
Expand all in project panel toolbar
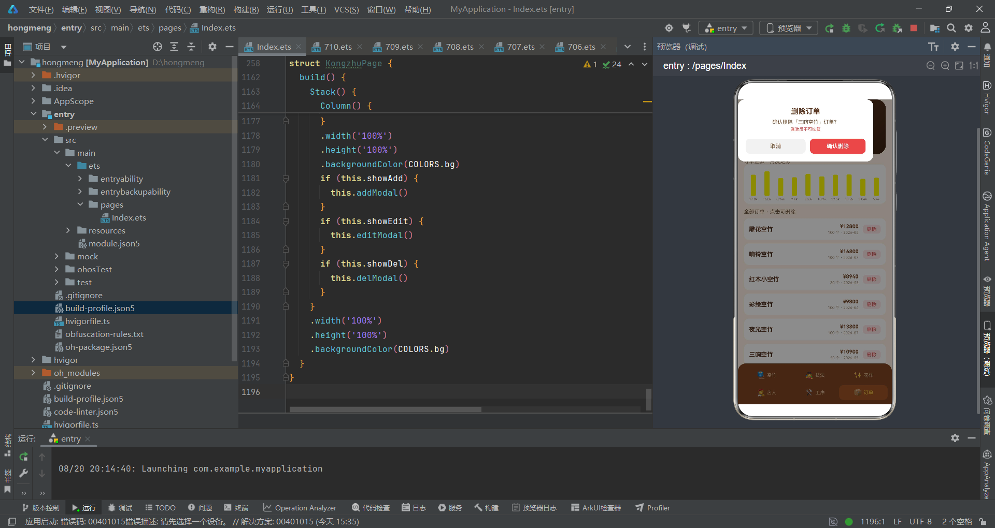174,47
